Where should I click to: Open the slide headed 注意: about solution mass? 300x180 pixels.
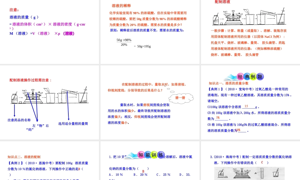coord(49,31)
